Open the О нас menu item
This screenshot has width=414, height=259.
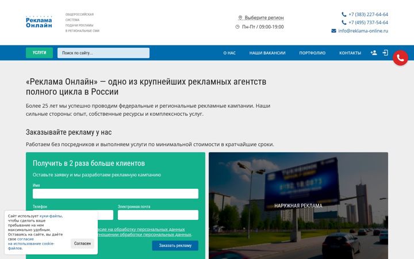[229, 53]
